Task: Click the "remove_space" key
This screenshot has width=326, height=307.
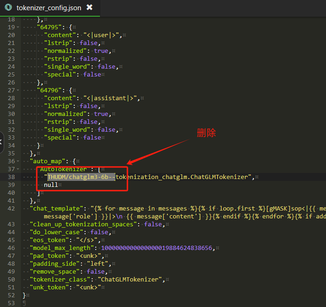Action: pos(55,272)
